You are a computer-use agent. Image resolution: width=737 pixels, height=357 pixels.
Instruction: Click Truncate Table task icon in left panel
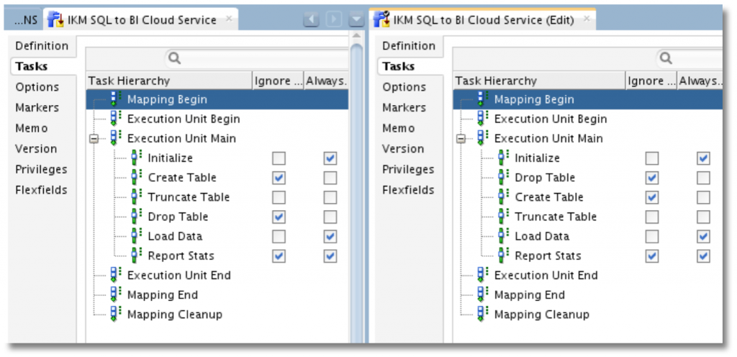click(x=136, y=196)
